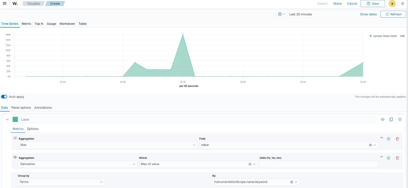Open the Panel options tab

coord(21,108)
